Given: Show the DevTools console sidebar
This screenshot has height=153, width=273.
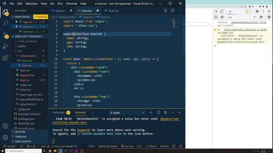Looking at the screenshot, I should (216, 17).
